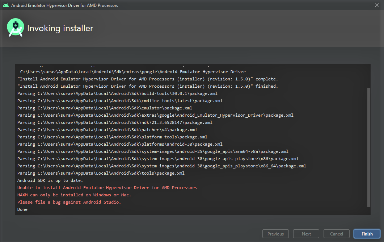Click the log line parsing cmdline-tools\latest\package.xml
384x242 pixels.
click(x=120, y=101)
